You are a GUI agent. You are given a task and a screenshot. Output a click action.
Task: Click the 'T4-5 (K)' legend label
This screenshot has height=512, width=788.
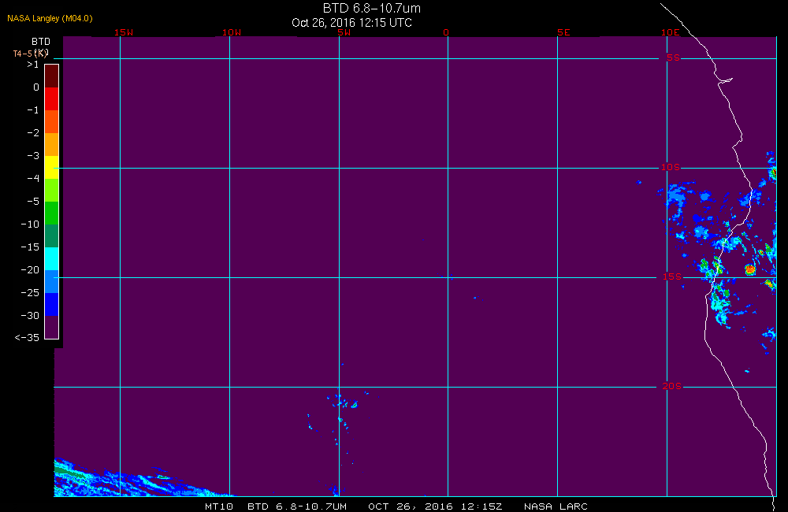pos(30,54)
